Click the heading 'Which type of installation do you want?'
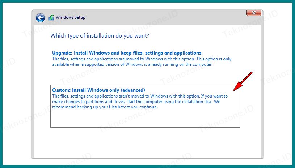Image resolution: width=295 pixels, height=168 pixels. (x=100, y=36)
